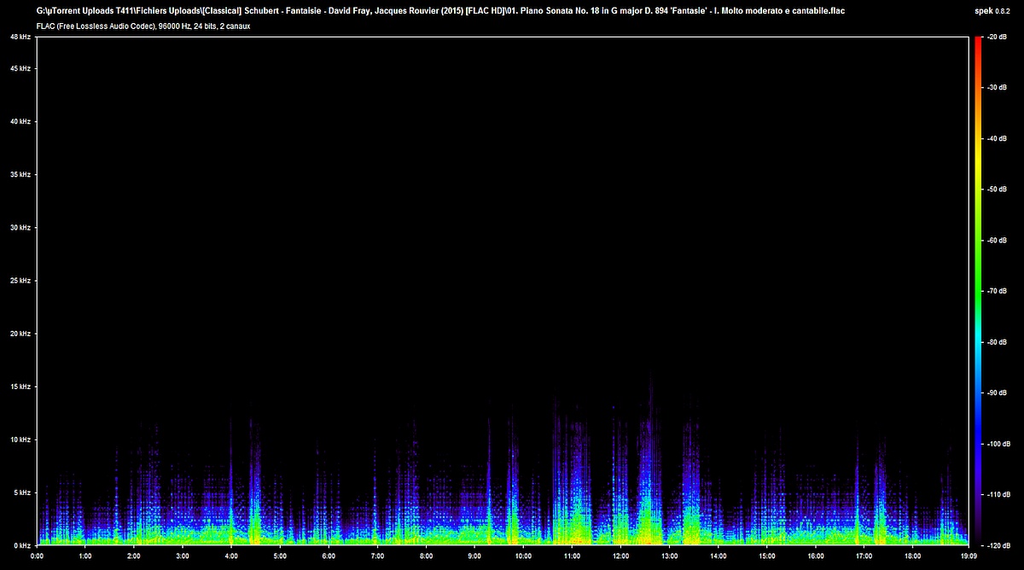Click the 40 kHz frequency axis label
The image size is (1024, 570).
pos(20,122)
